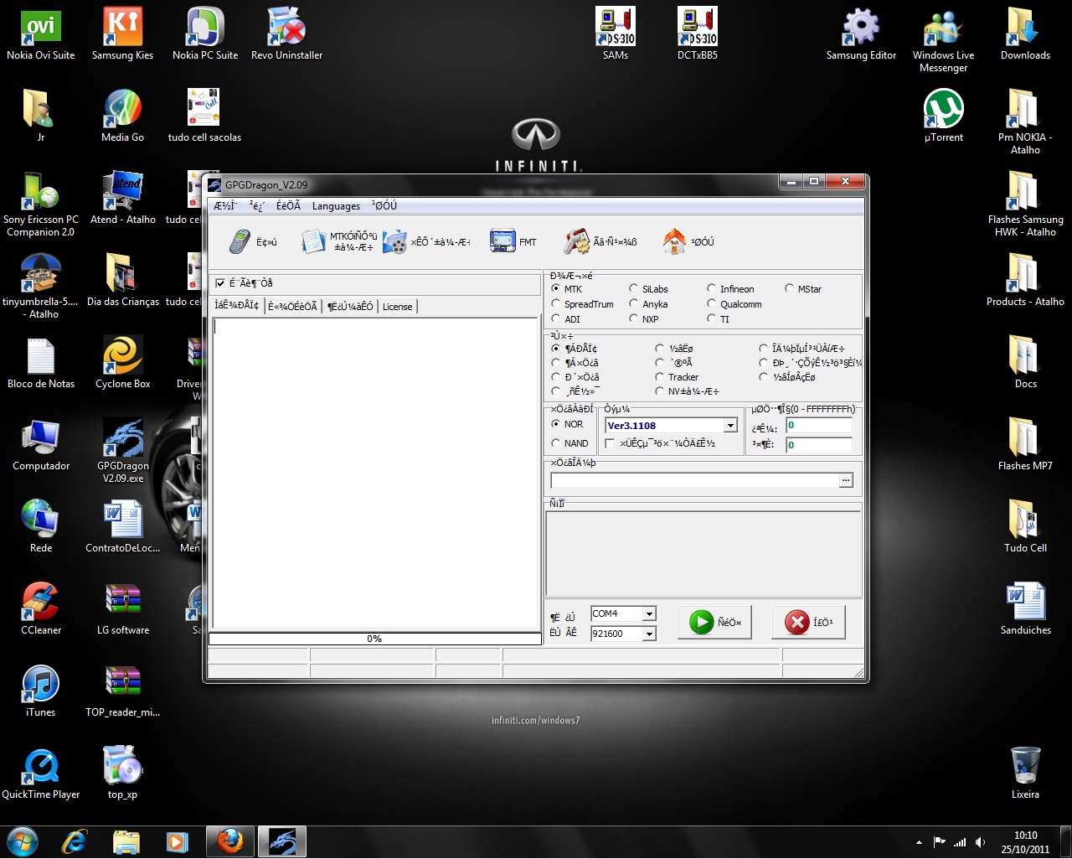Viewport: 1072px width, 859px height.
Task: Select the SpreadTrum radio button
Action: pyautogui.click(x=556, y=304)
